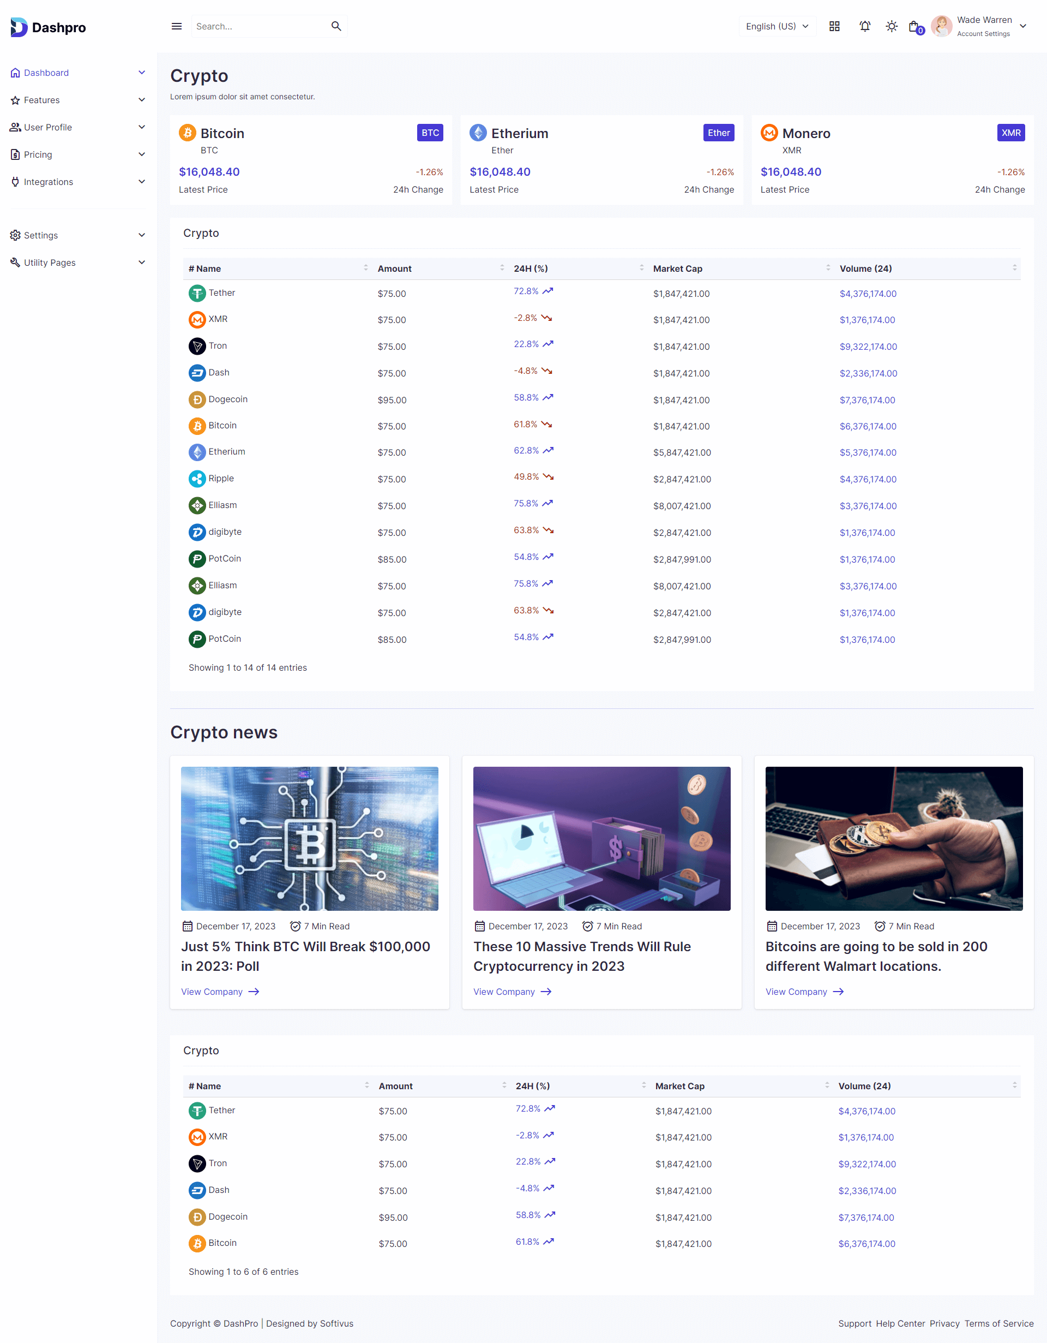
Task: Click the Tether coin icon in first table
Action: tap(197, 293)
